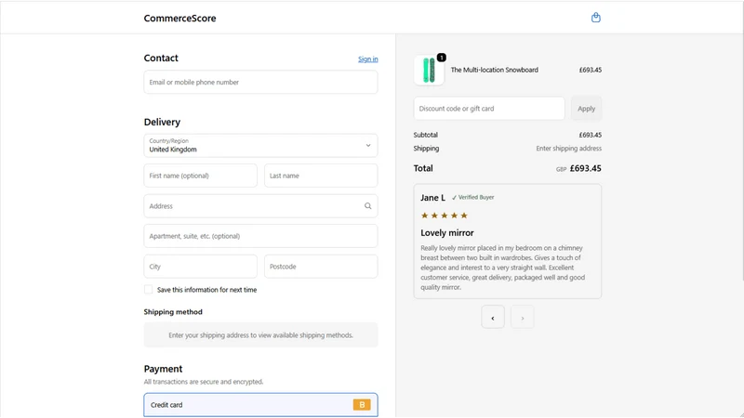Open the shopping bag cart icon

pyautogui.click(x=596, y=18)
